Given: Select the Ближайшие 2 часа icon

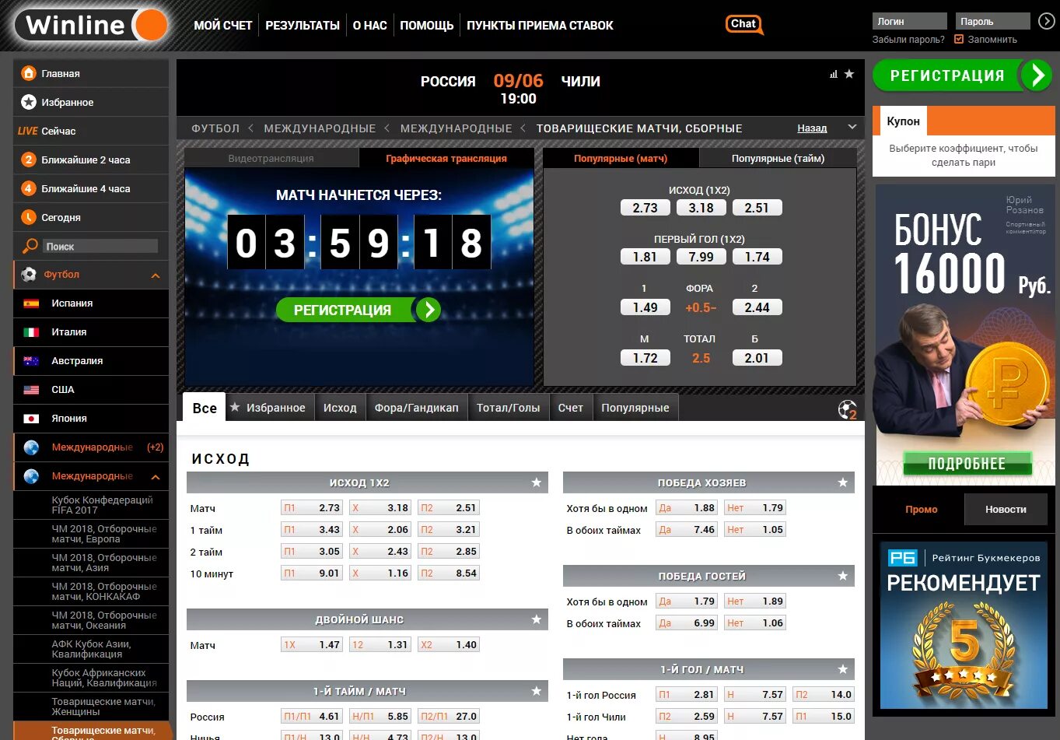Looking at the screenshot, I should pos(29,160).
